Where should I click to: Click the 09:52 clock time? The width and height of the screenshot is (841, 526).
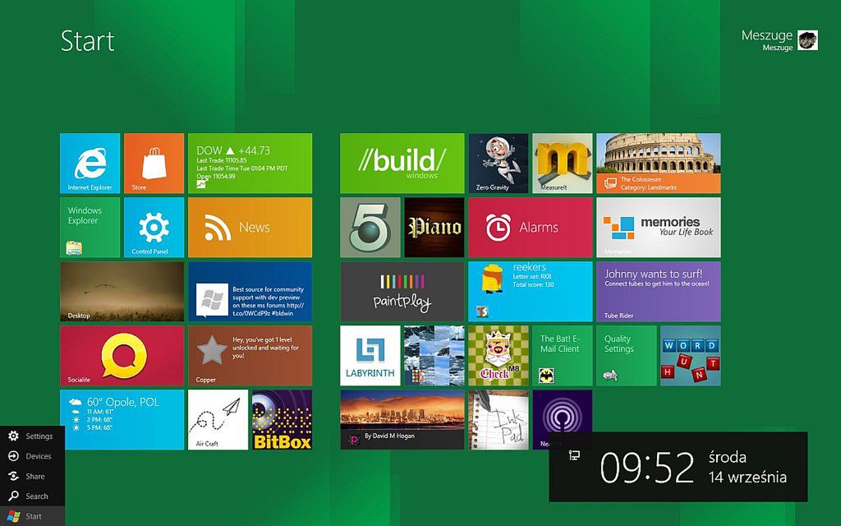click(x=646, y=467)
